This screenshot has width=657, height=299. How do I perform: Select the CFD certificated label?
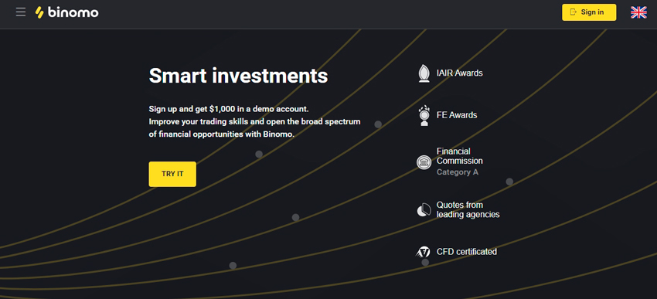(x=467, y=252)
